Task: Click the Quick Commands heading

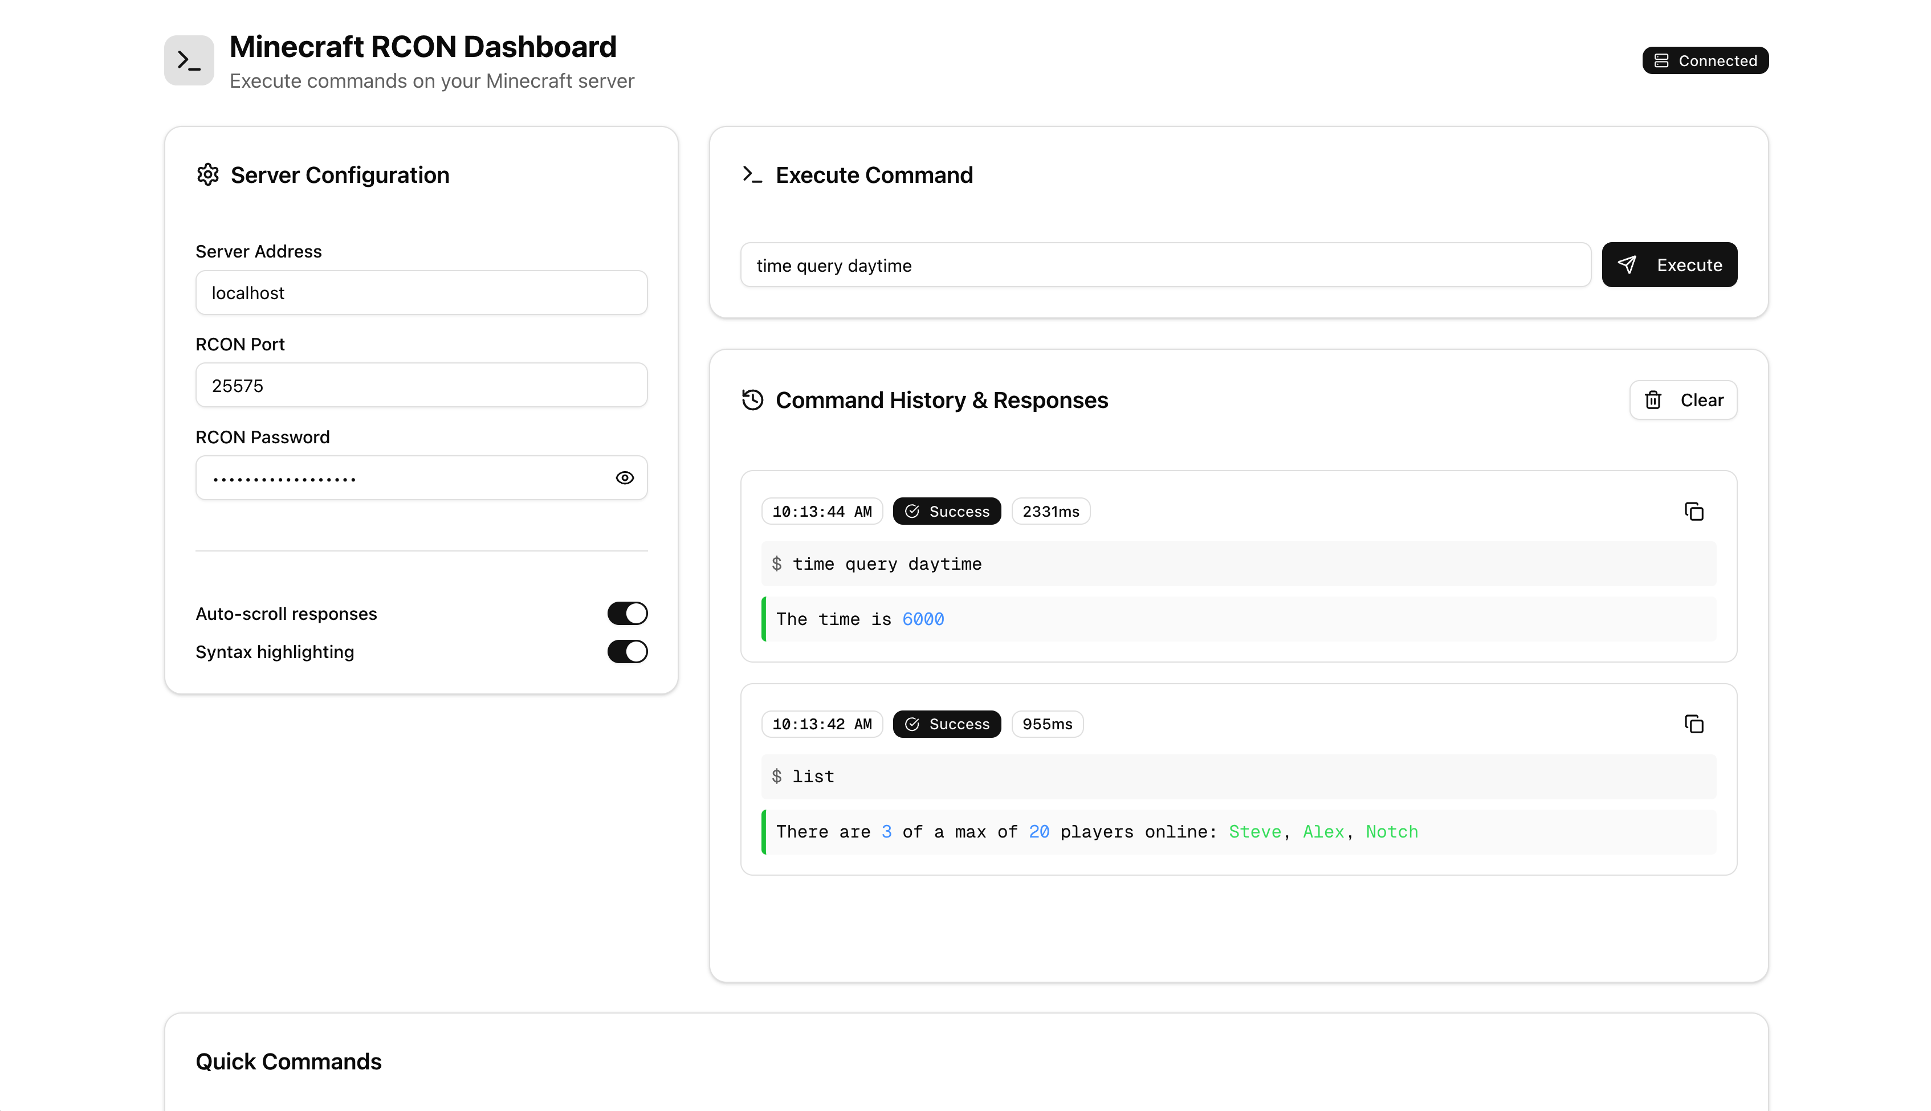Action: [288, 1061]
